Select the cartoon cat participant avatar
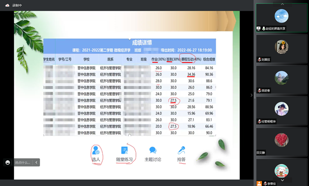This screenshot has width=309, height=186. click(281, 171)
